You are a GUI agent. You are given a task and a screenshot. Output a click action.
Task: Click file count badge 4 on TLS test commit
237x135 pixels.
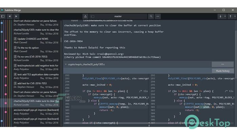point(15,75)
